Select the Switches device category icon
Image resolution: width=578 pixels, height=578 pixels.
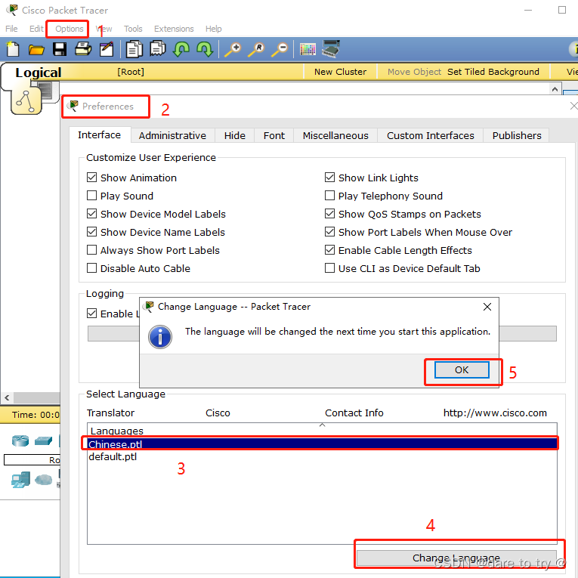point(44,440)
